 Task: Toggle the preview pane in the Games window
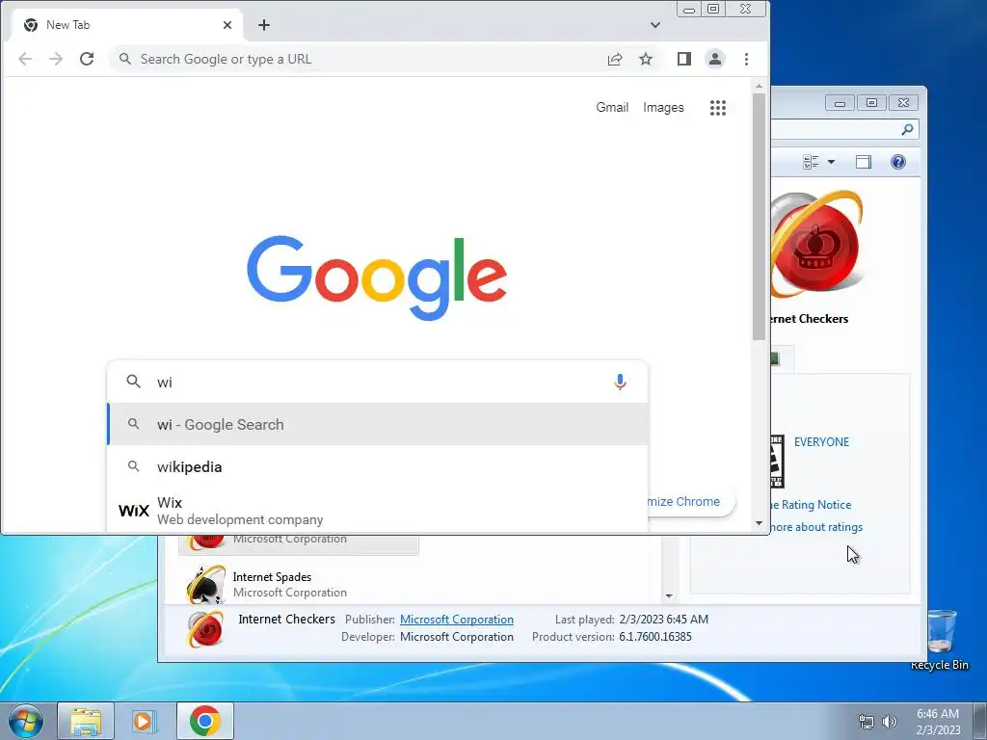(864, 162)
